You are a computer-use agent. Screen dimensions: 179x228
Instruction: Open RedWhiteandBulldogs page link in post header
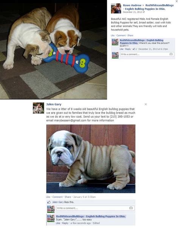click(148, 7)
